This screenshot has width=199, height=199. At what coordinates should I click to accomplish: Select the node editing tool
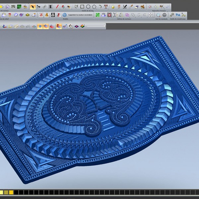39,6
